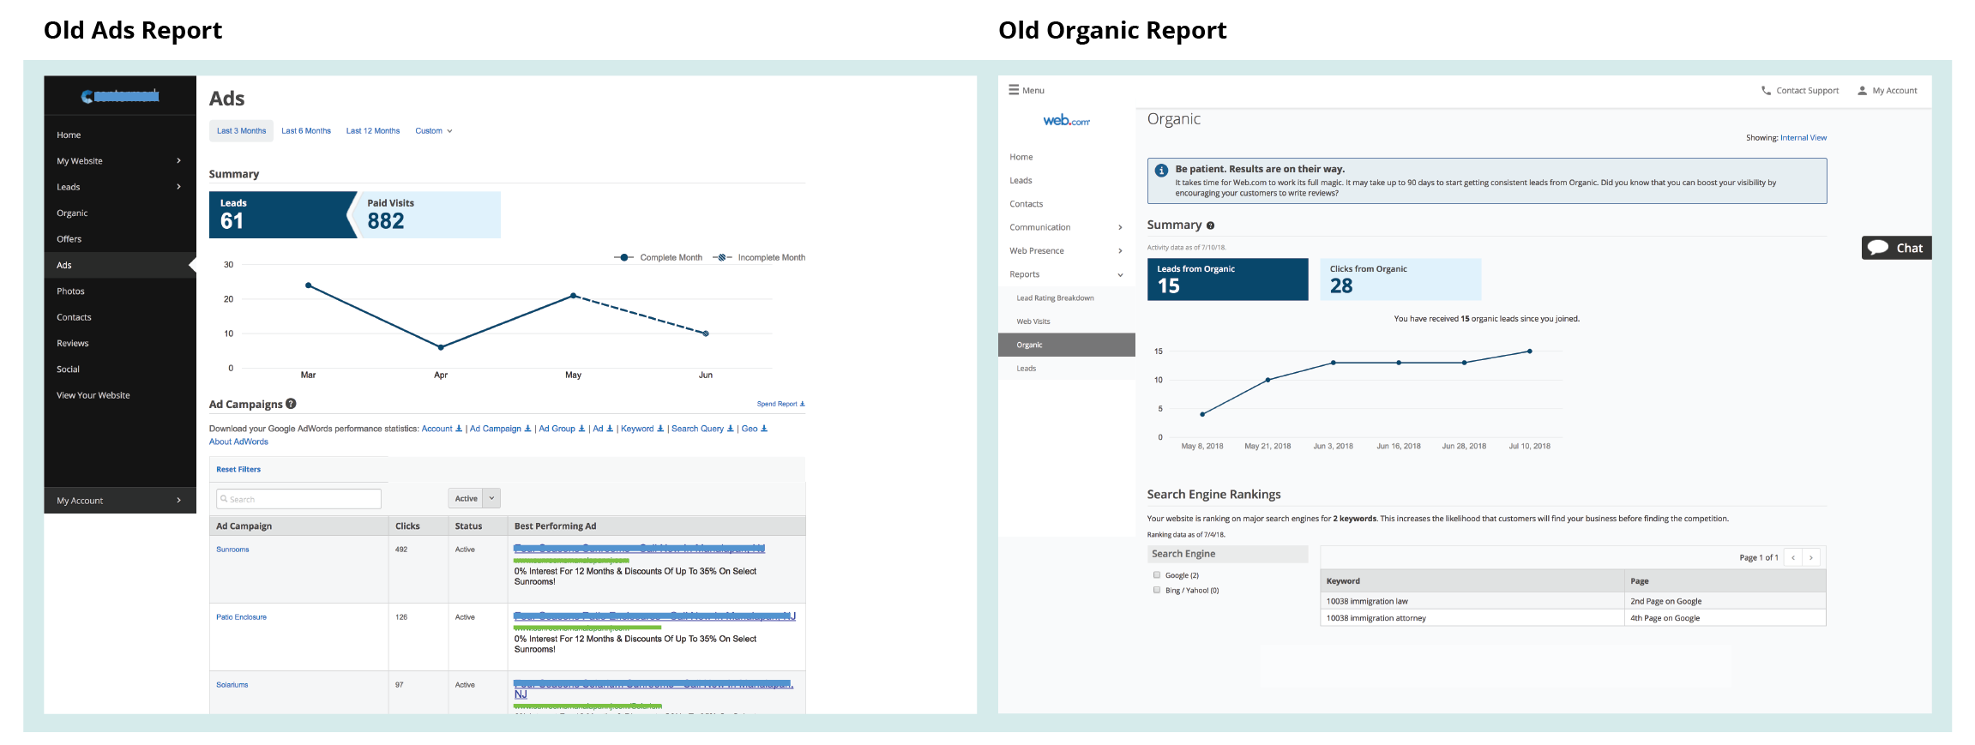Open the Solariums ad campaign

tap(232, 685)
